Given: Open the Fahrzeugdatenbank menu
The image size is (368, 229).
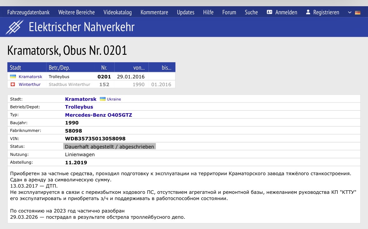Looking at the screenshot, I should click(x=28, y=12).
